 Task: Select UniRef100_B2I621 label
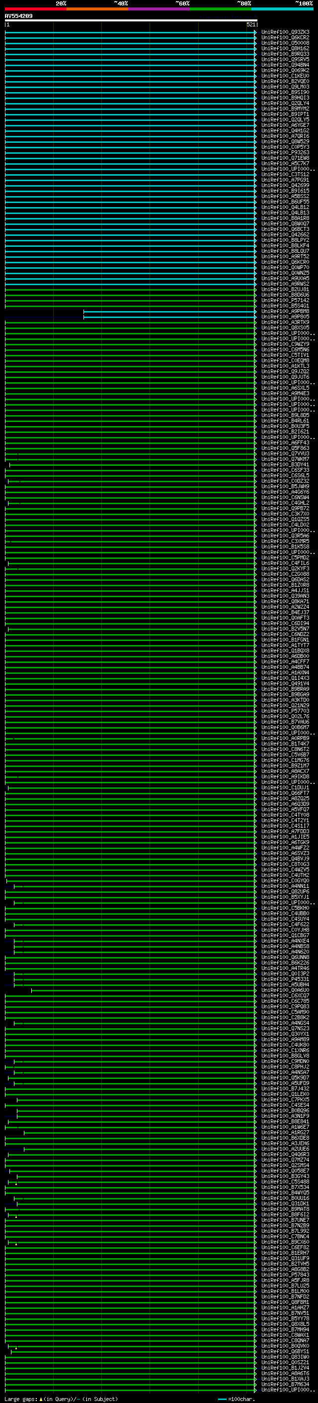(285, 432)
